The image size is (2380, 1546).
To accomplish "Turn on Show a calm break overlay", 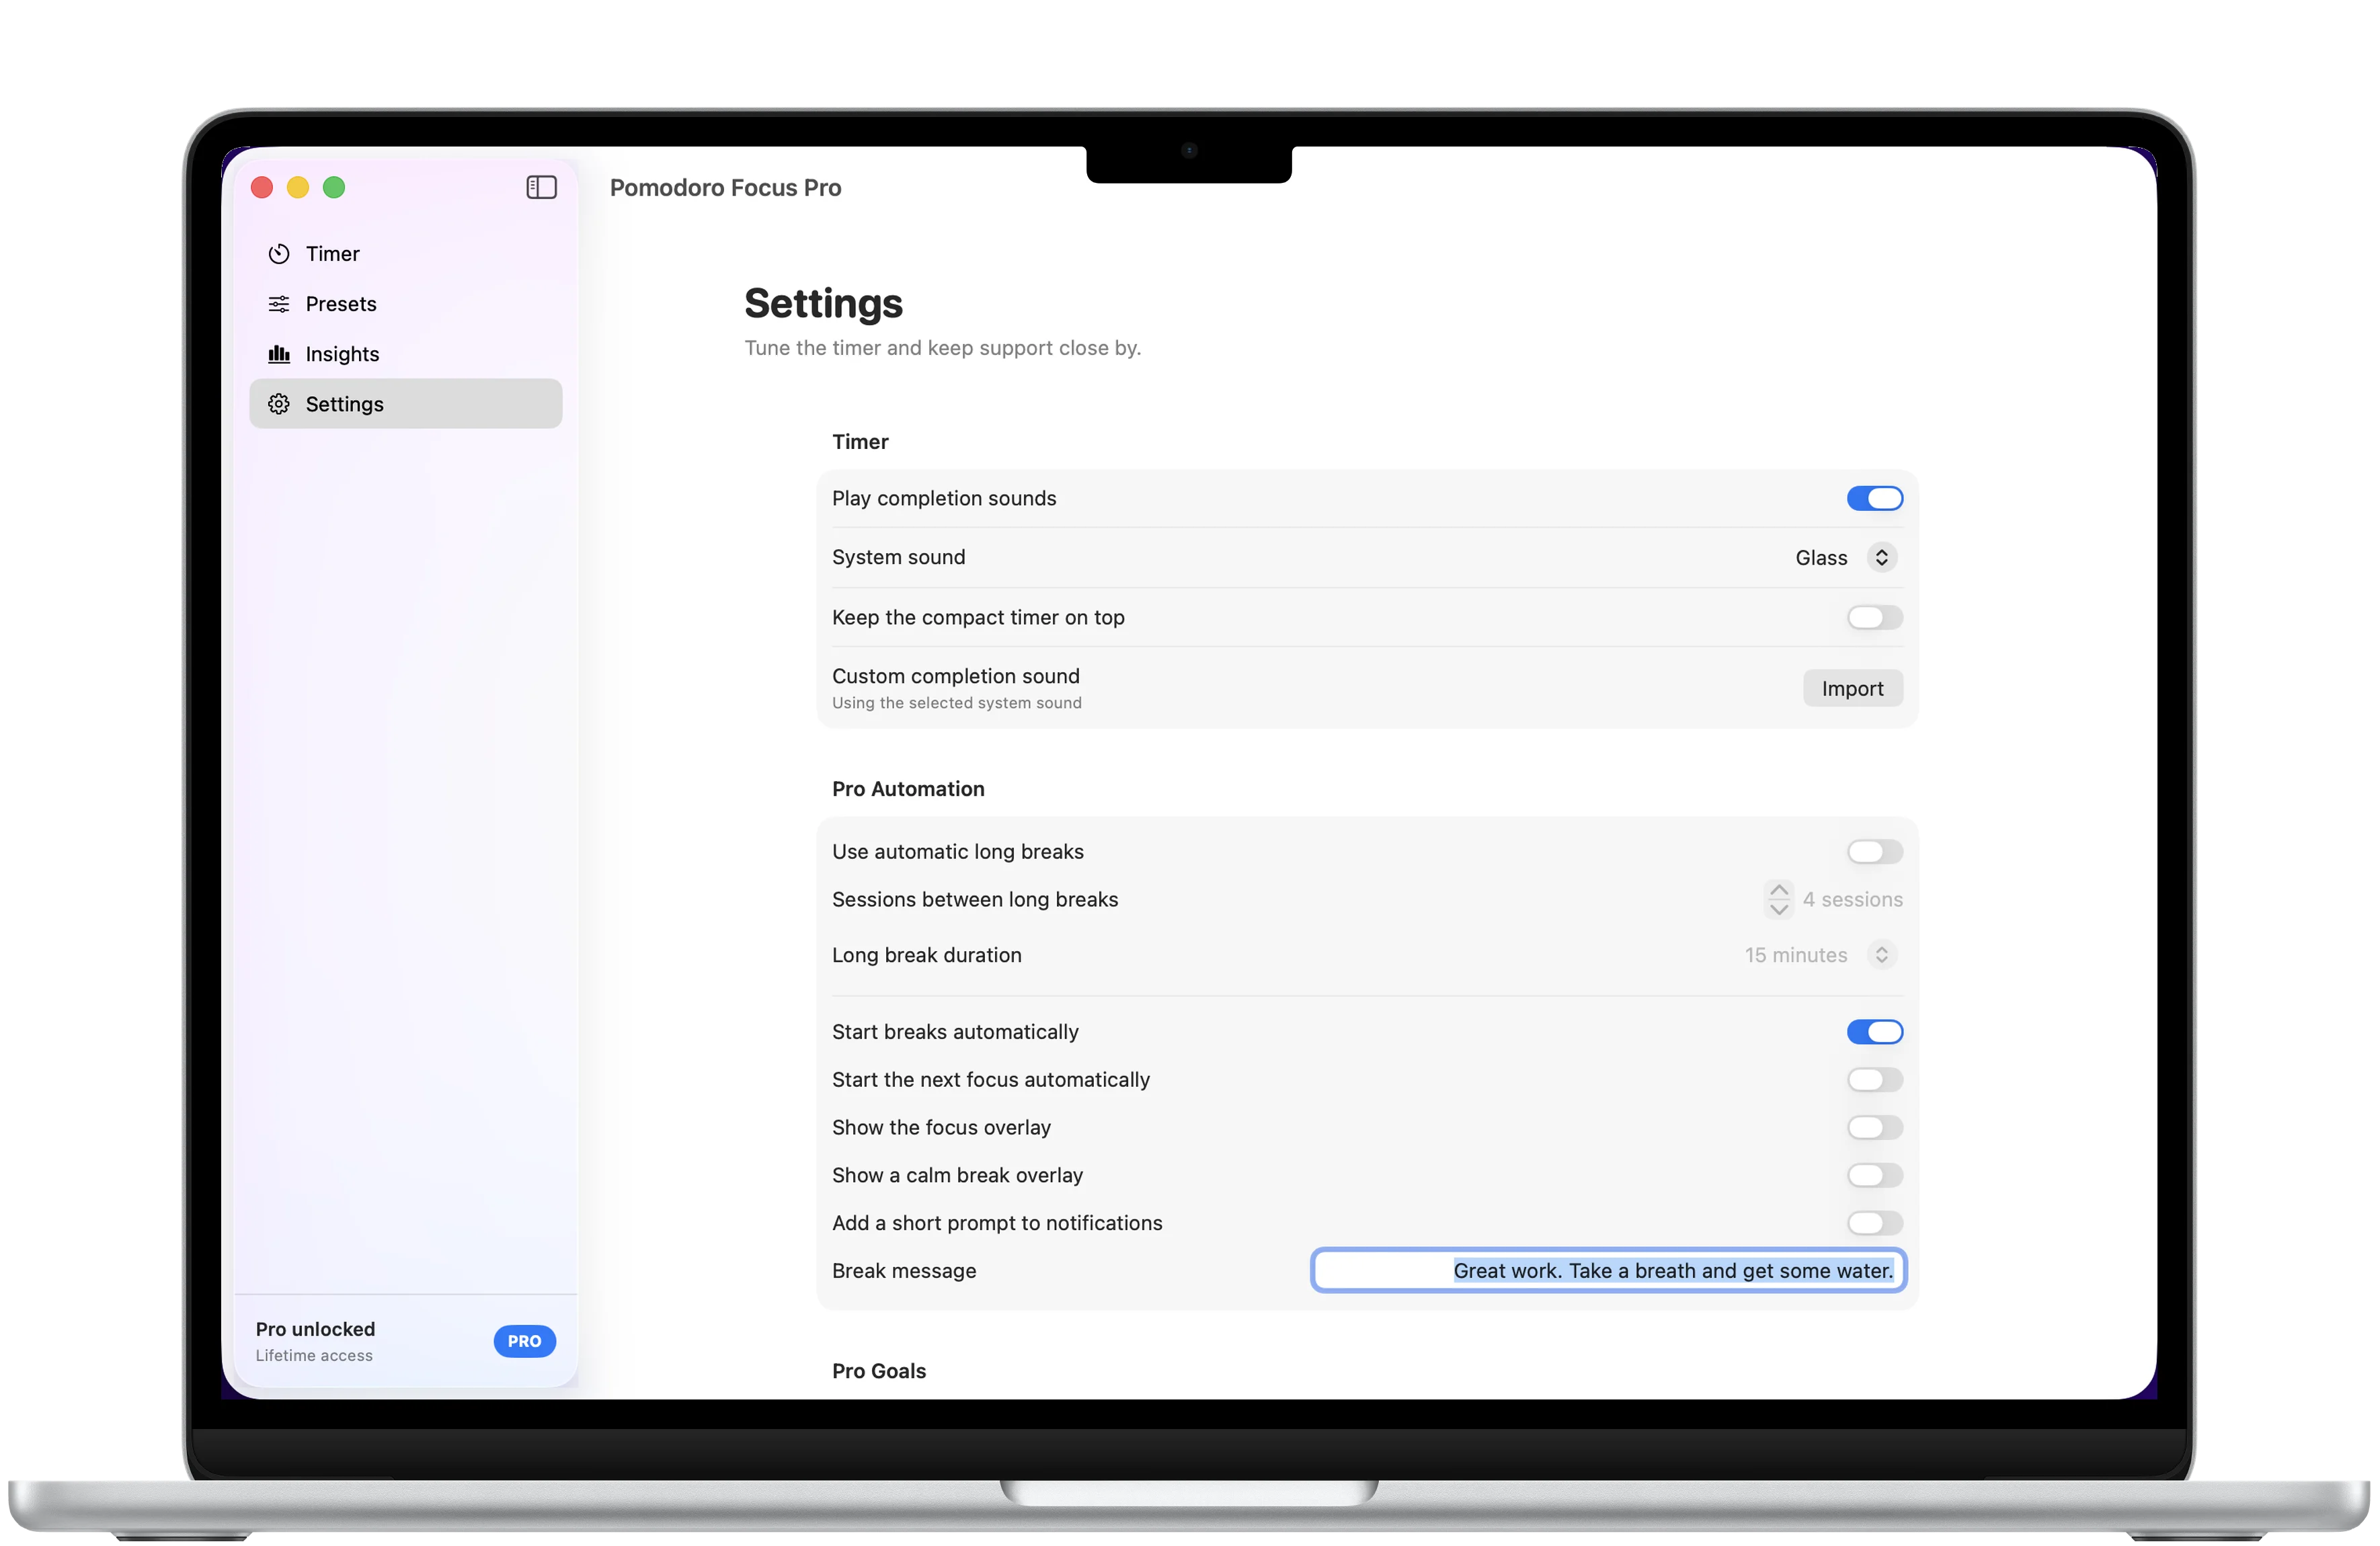I will (x=1874, y=1175).
